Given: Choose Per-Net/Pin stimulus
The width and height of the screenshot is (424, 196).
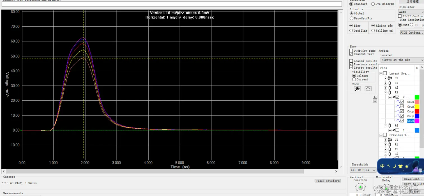Looking at the screenshot, I should (x=351, y=19).
